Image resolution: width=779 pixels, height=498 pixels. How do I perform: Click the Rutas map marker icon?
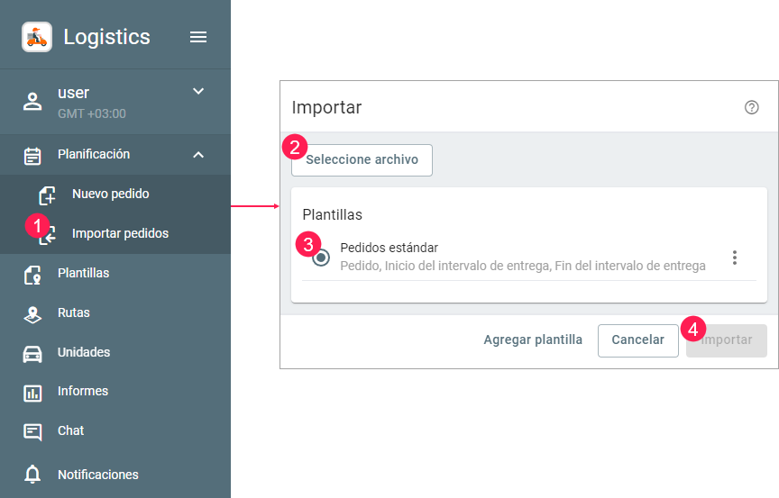pyautogui.click(x=32, y=313)
